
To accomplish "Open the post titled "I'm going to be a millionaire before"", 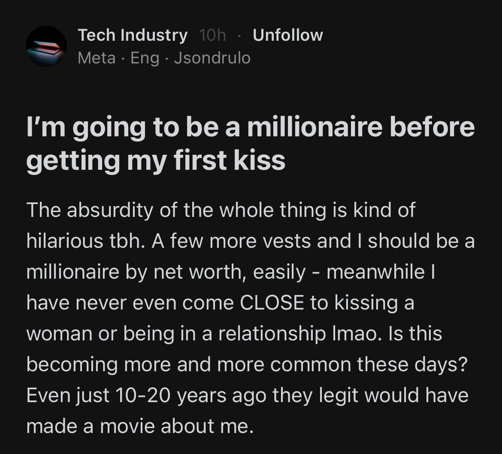I will point(251,128).
